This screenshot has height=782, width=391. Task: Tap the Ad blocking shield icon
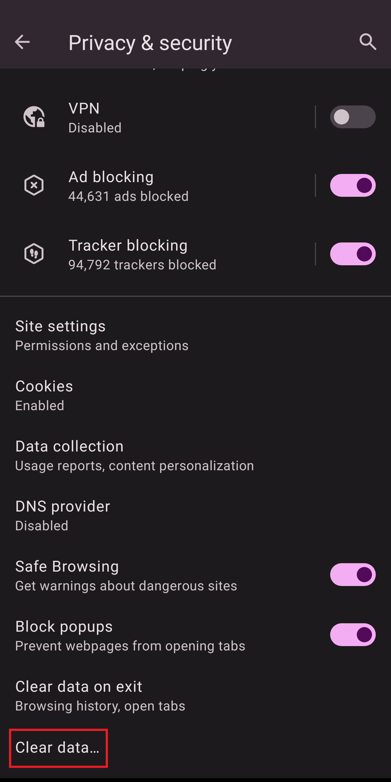pyautogui.click(x=34, y=185)
